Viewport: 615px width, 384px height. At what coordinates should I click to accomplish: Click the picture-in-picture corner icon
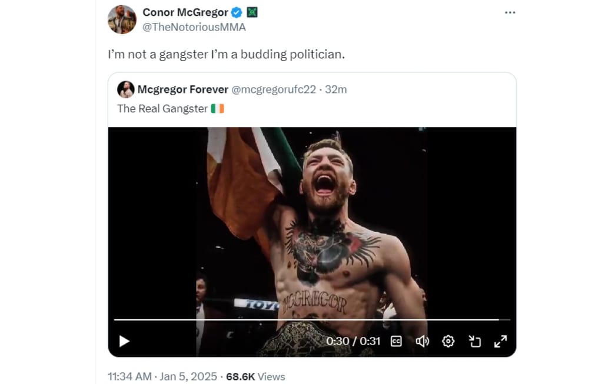coord(476,341)
